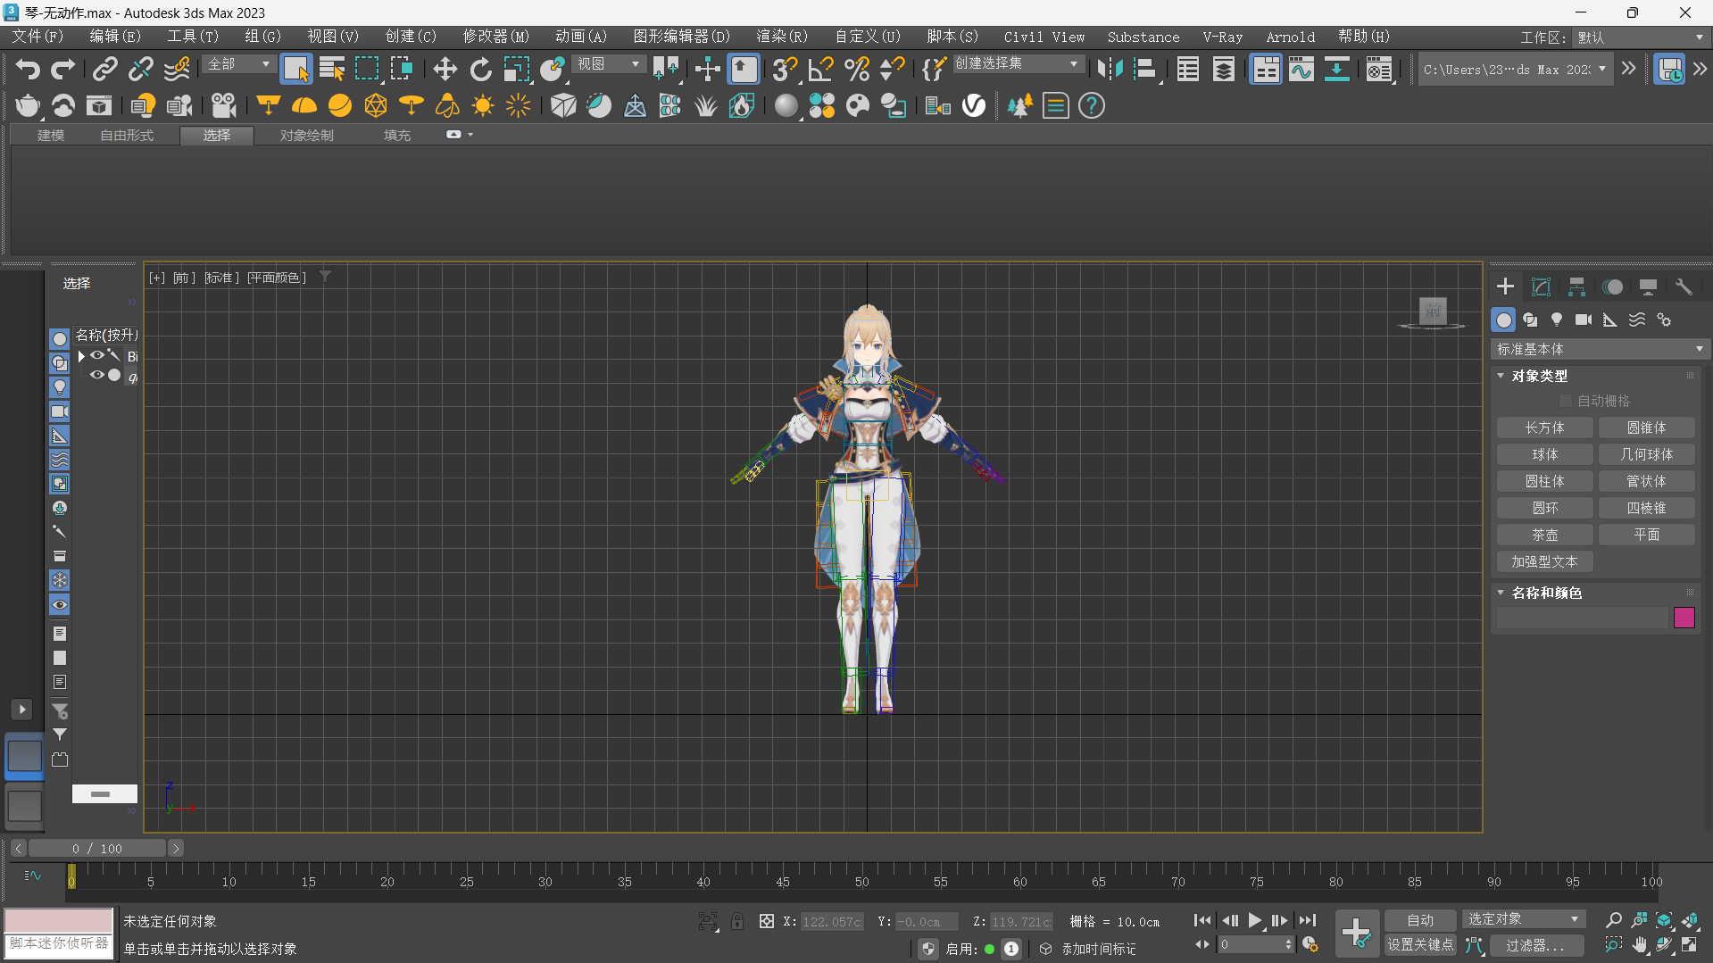Open the 全部 selection filter dropdown
Screen dimensions: 1713x963
[x=238, y=64]
